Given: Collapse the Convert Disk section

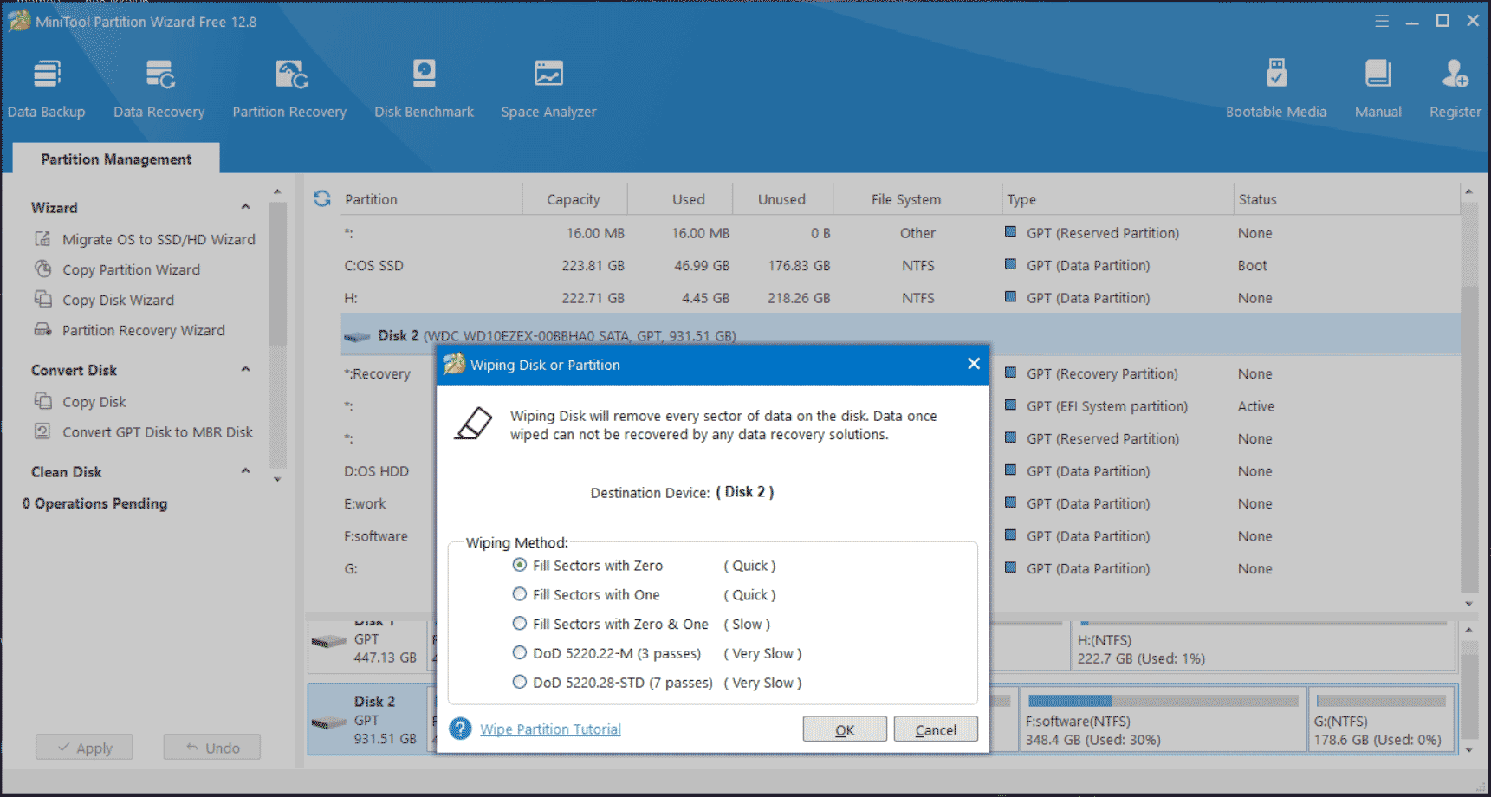Looking at the screenshot, I should coord(245,369).
